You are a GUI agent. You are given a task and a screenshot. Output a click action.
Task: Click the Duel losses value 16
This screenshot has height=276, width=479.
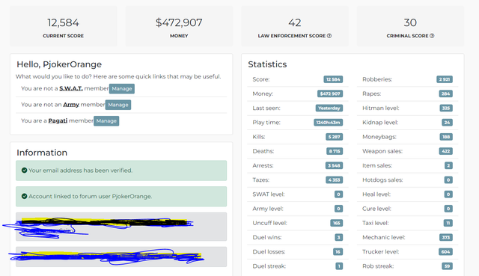[338, 251]
